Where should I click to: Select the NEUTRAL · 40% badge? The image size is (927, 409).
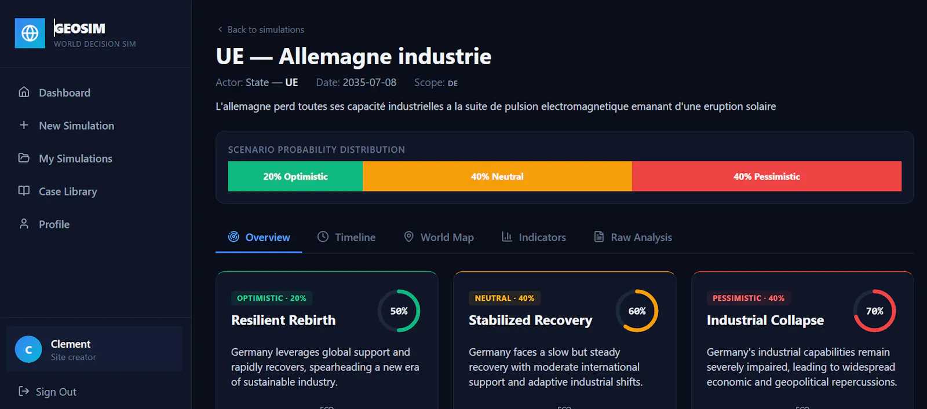[505, 298]
